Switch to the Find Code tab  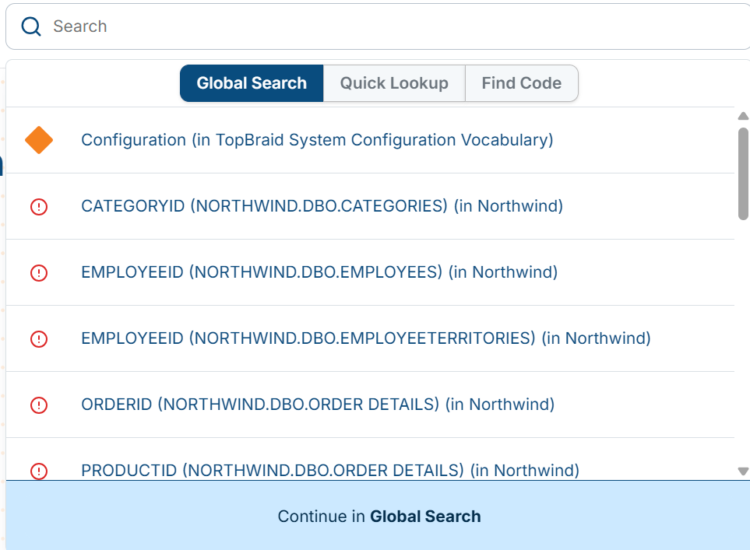tap(521, 83)
